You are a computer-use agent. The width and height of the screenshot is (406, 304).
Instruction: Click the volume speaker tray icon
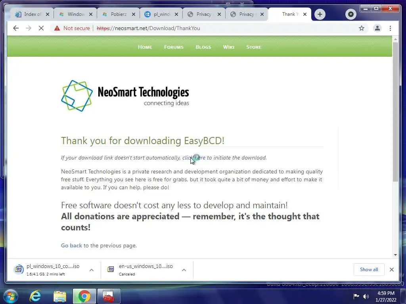point(366,296)
